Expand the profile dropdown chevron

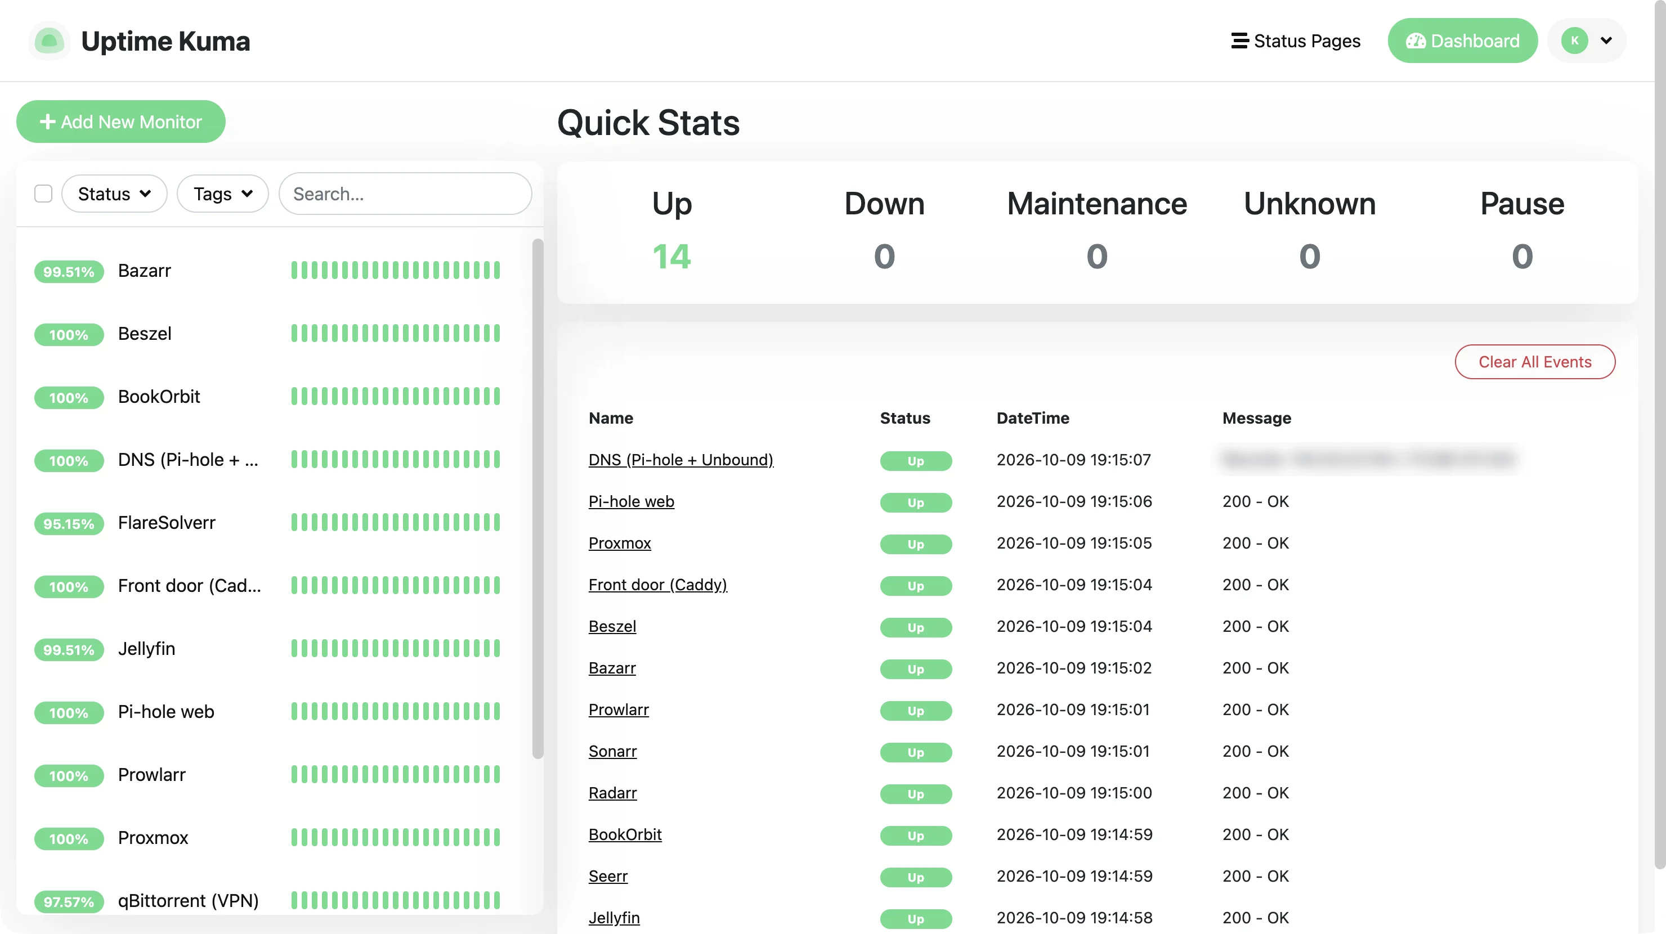1606,41
